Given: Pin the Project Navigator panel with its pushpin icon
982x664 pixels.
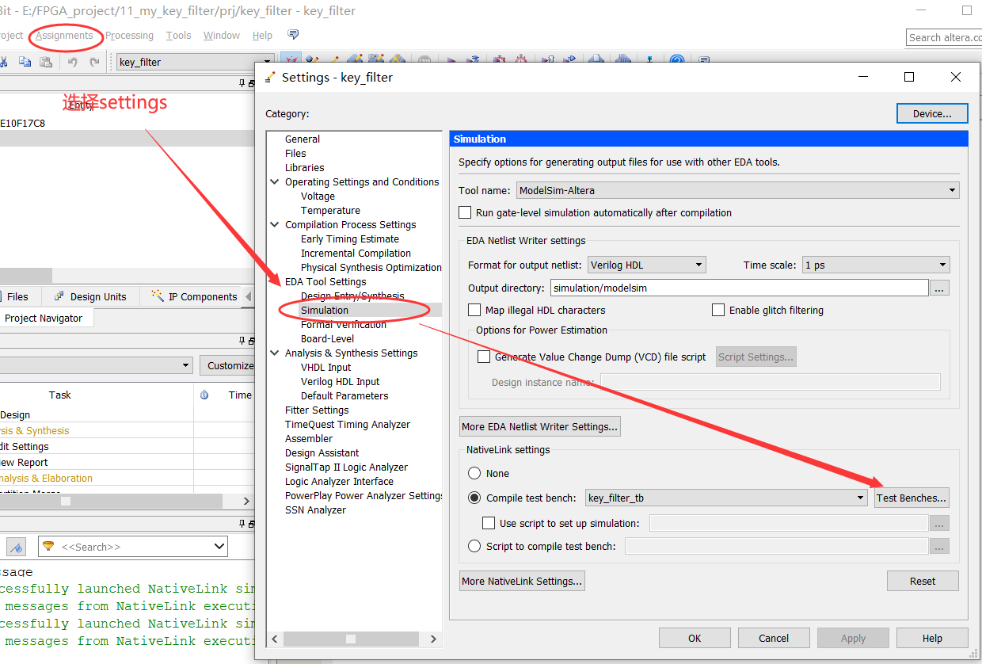Looking at the screenshot, I should 242,83.
